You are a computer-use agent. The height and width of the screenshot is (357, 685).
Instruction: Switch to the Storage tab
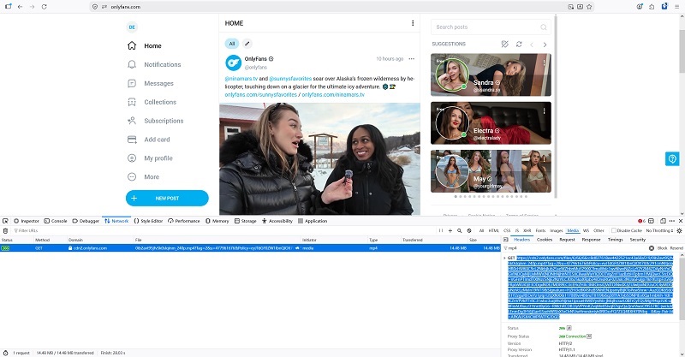[x=246, y=221]
